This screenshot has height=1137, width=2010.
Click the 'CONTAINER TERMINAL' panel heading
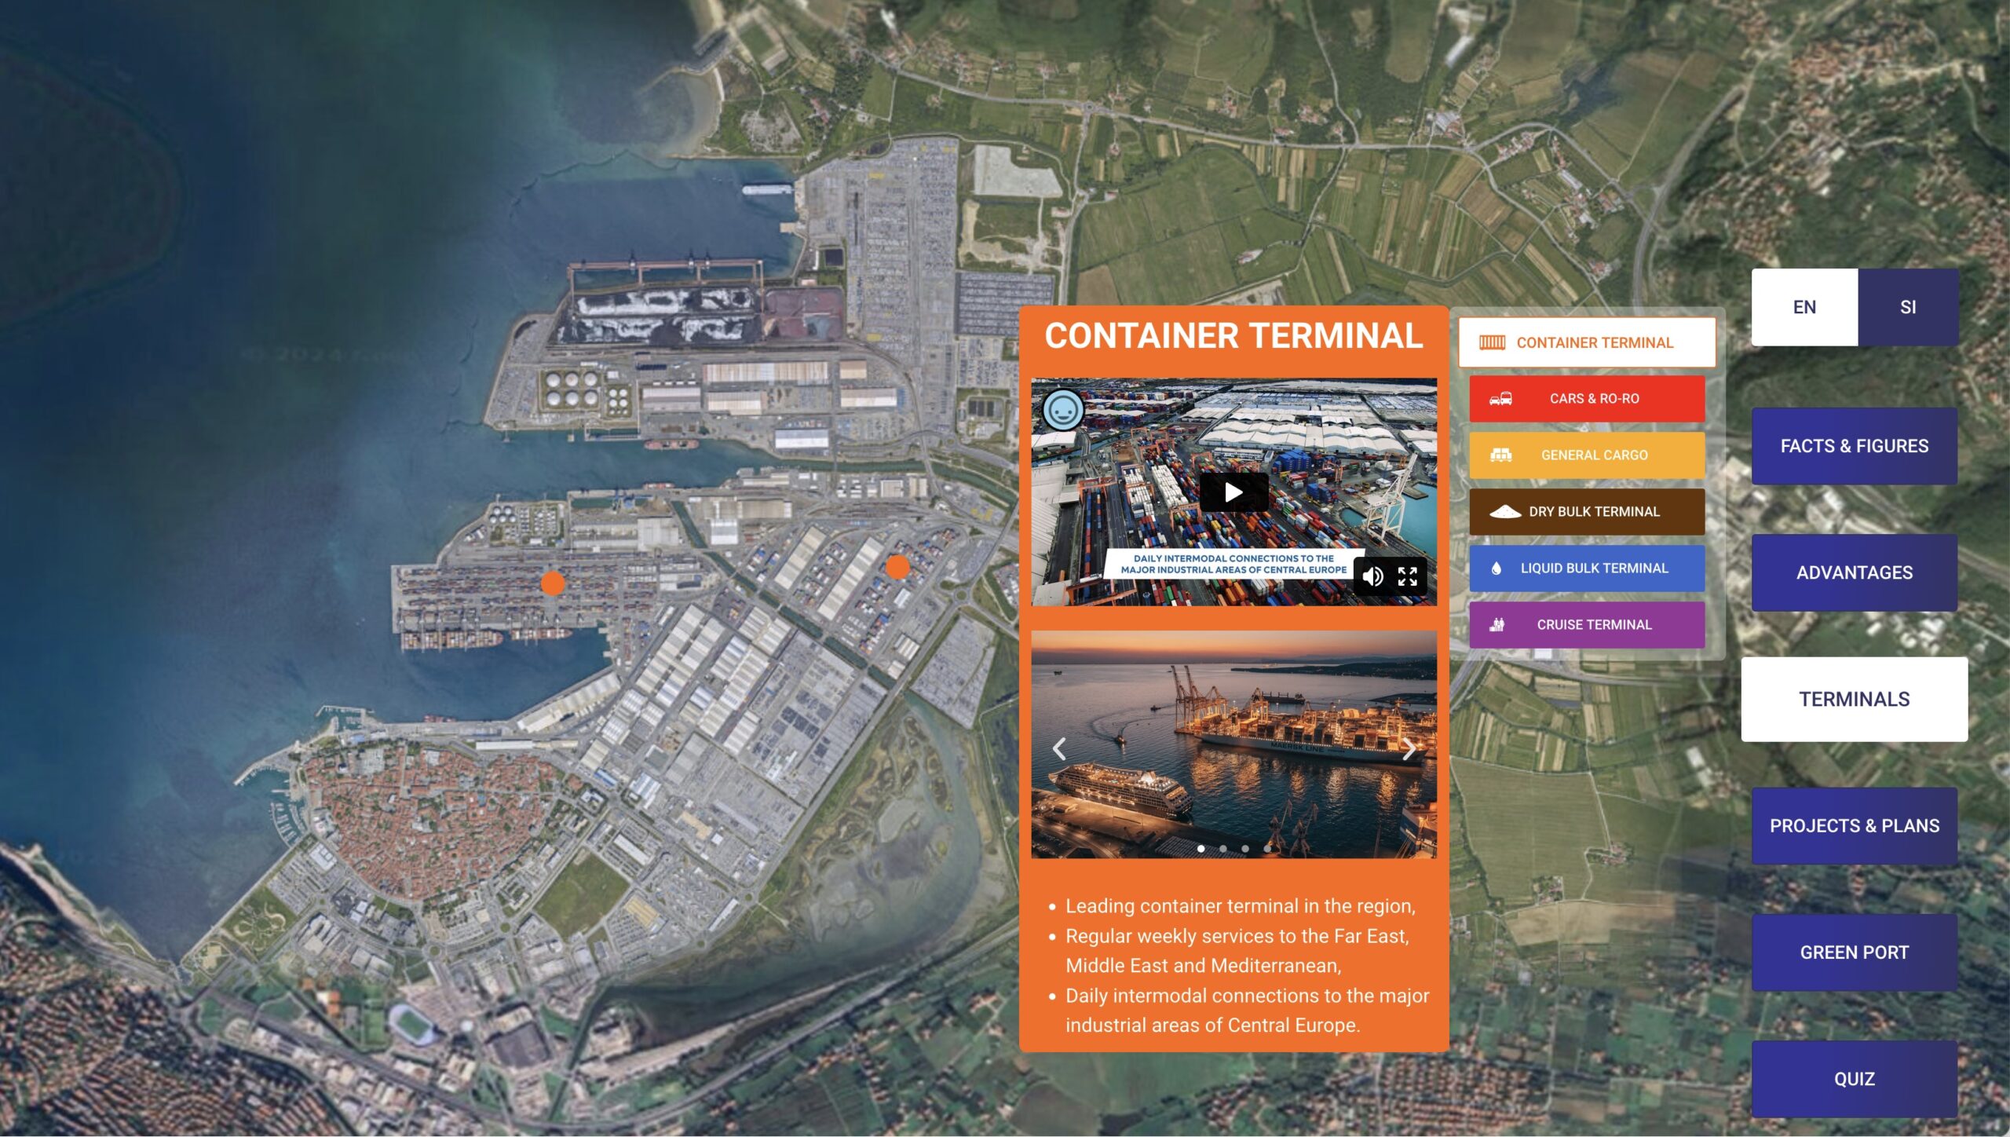(1233, 336)
